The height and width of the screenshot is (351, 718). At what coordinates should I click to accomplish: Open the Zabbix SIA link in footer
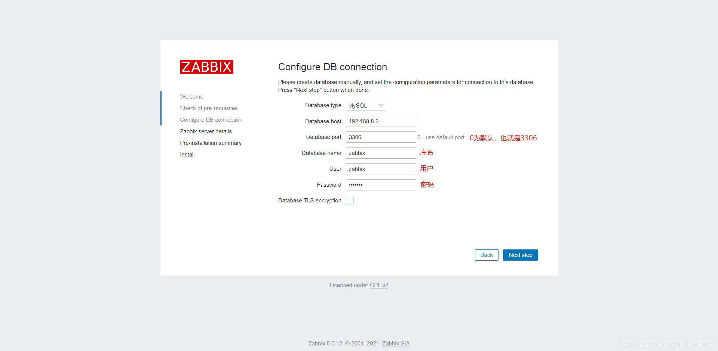[396, 344]
